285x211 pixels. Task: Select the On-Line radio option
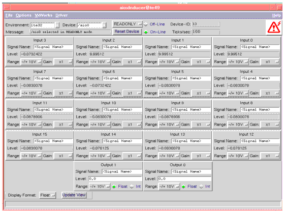(x=155, y=32)
